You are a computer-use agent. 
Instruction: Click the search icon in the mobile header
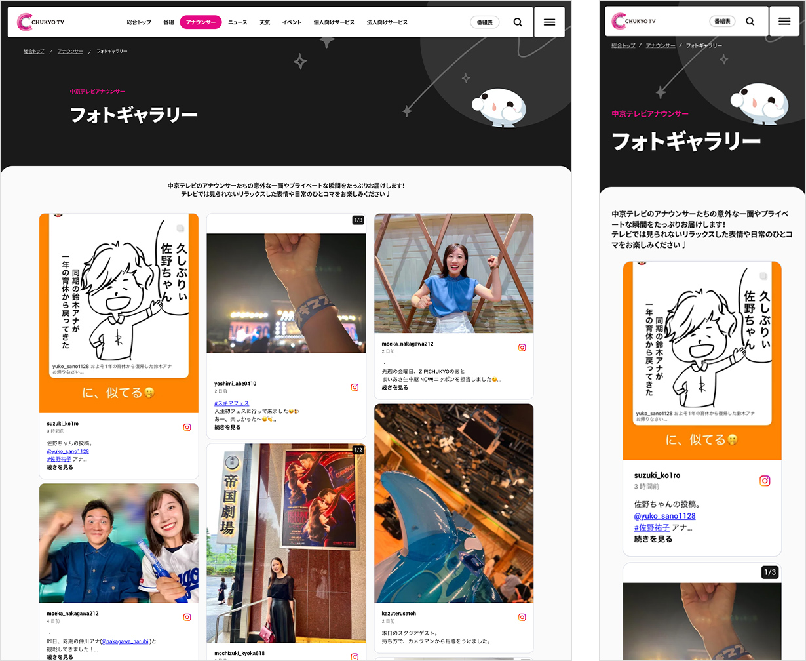pos(750,22)
